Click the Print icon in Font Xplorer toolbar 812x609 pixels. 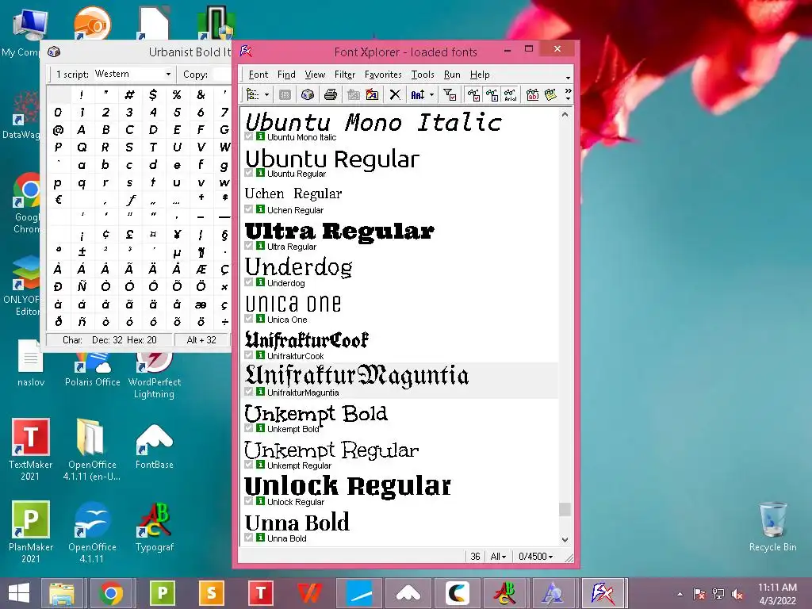(331, 95)
